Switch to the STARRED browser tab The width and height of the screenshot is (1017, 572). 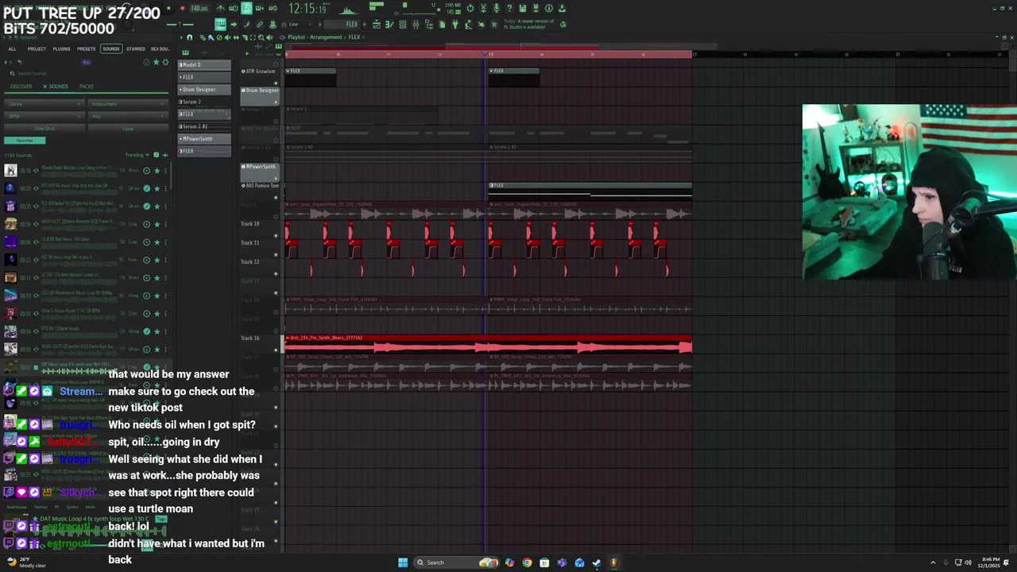point(136,49)
